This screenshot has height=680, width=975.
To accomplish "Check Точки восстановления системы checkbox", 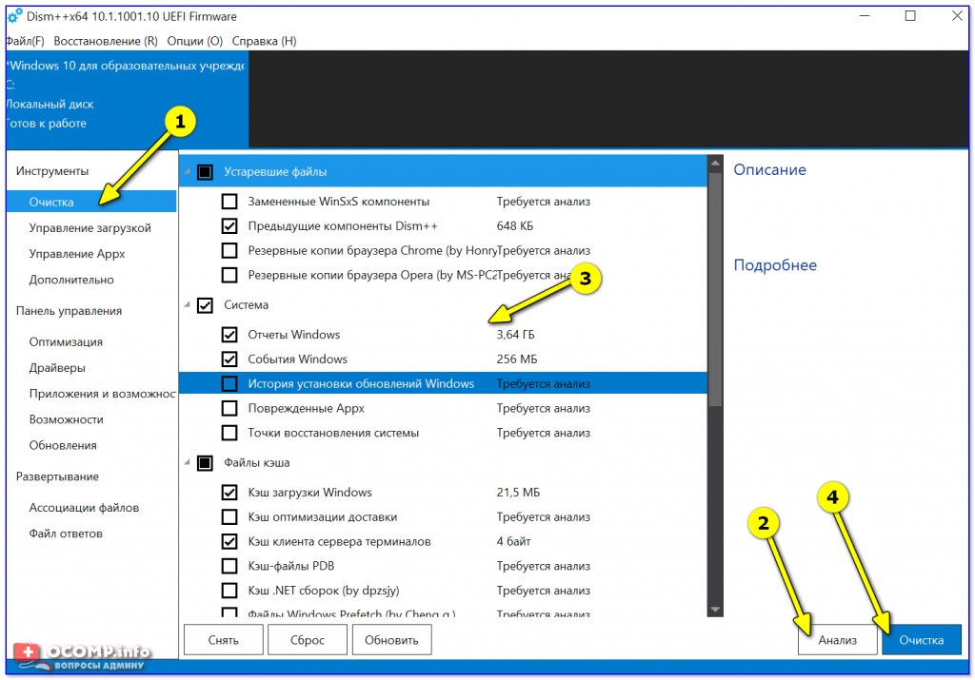I will click(229, 433).
